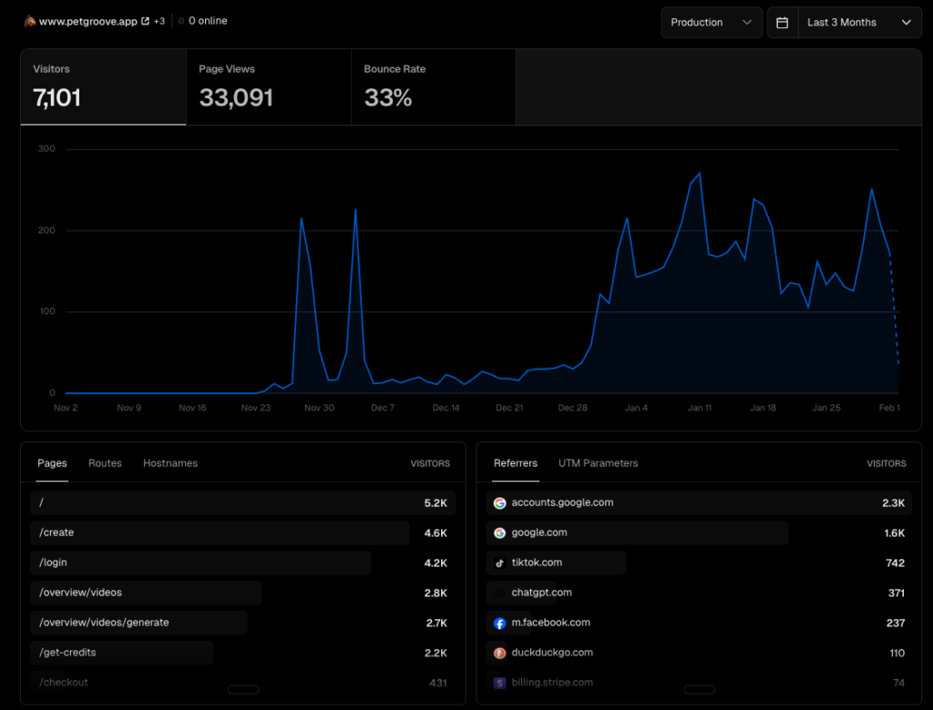Click the Stripe billing referrer icon
Viewport: 933px width, 710px height.
[x=499, y=683]
